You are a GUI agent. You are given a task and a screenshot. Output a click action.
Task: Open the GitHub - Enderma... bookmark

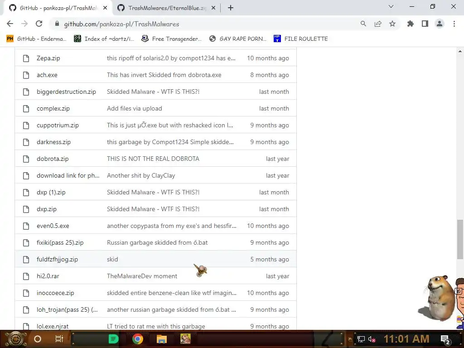(x=36, y=39)
